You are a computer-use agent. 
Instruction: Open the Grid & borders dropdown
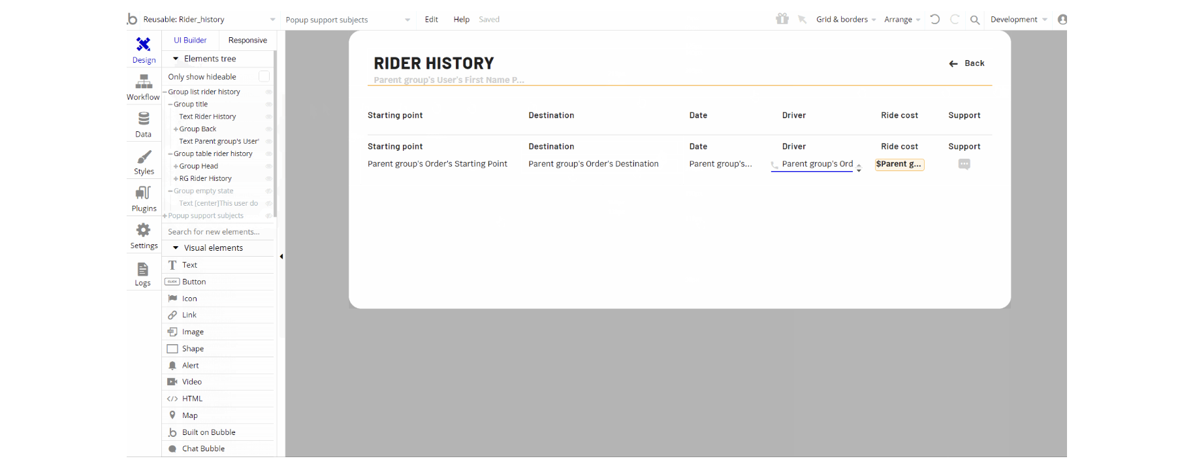coord(846,20)
